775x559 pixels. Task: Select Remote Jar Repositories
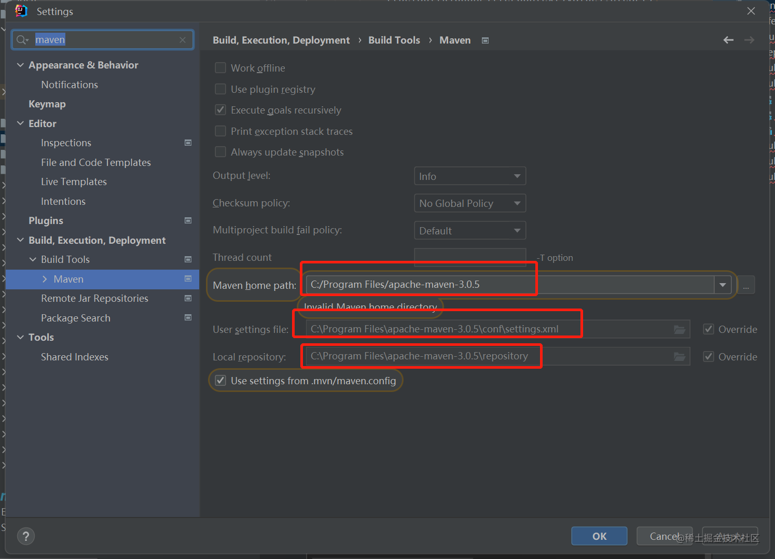tap(94, 298)
